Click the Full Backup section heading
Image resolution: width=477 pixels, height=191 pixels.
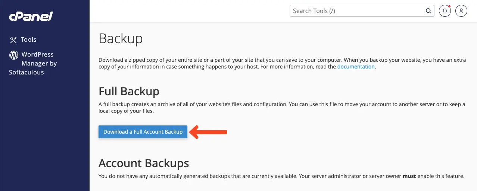pyautogui.click(x=129, y=92)
